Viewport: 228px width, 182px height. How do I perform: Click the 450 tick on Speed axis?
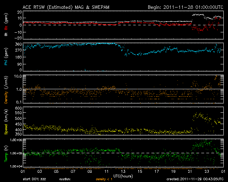click(19, 124)
